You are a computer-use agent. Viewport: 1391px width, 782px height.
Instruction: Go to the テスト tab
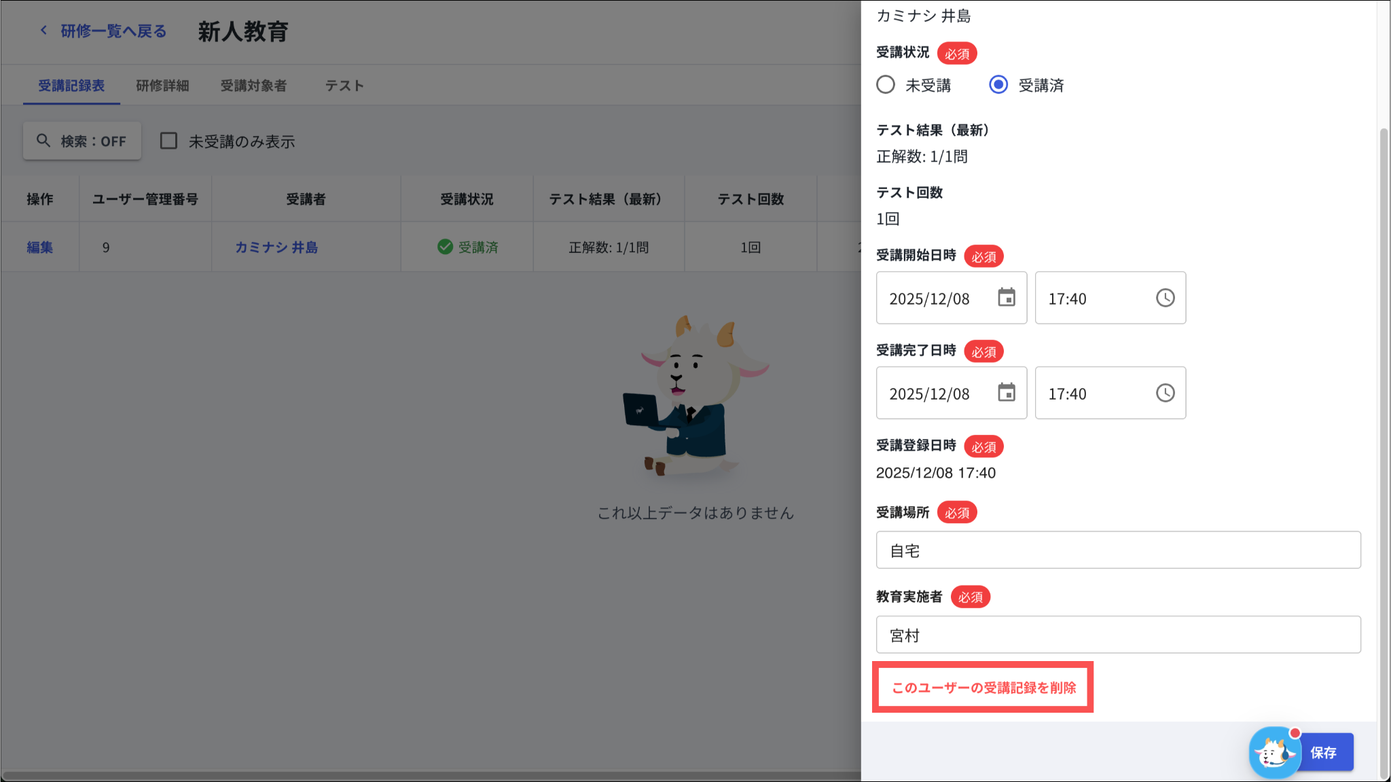click(344, 86)
